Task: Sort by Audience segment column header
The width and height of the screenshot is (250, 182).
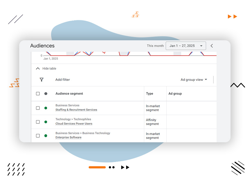Action: click(69, 94)
